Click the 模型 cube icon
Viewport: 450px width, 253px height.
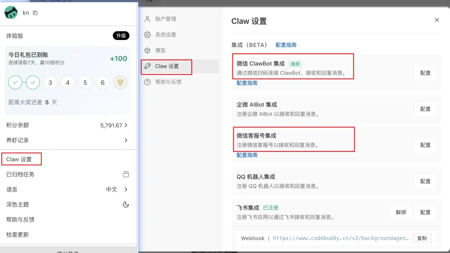point(147,50)
